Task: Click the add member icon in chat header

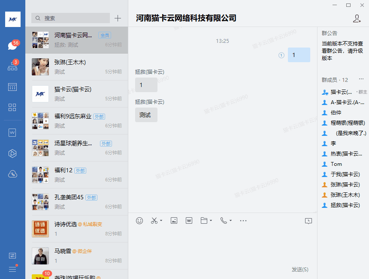Action: (357, 18)
